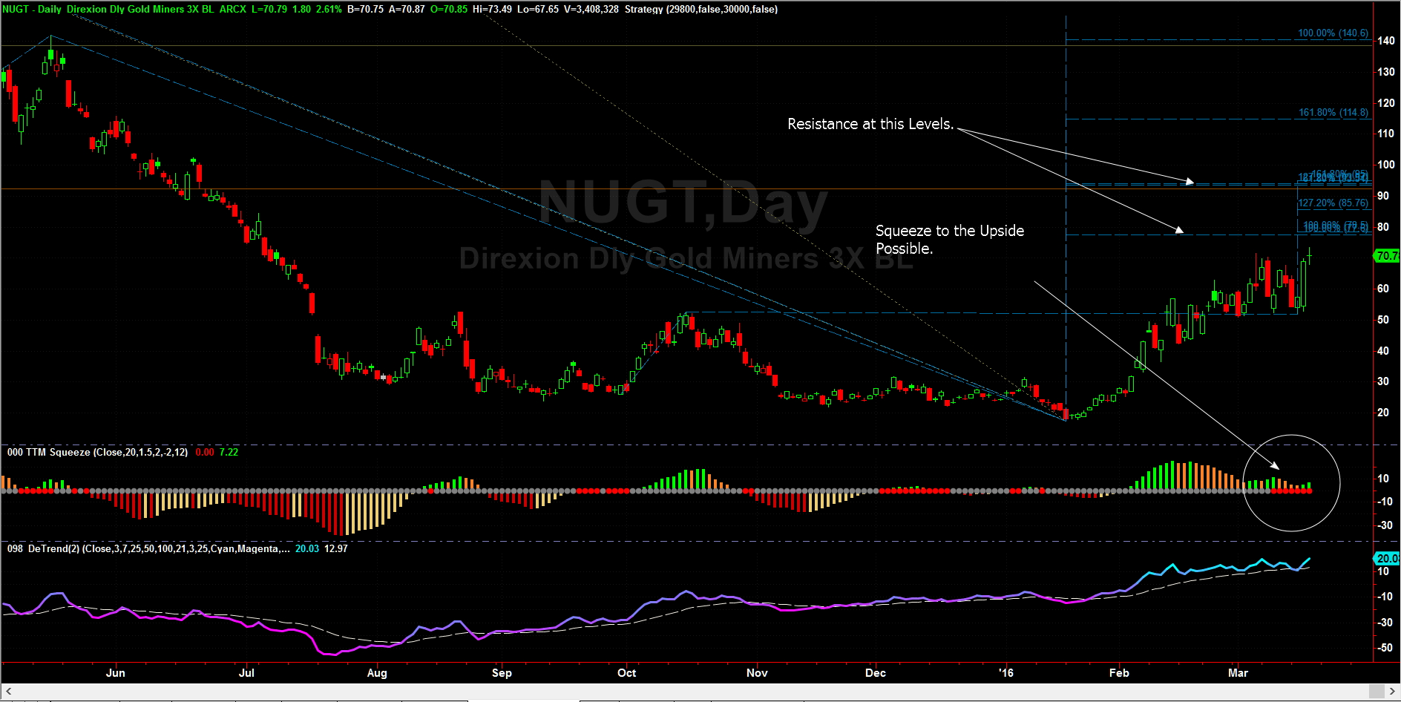Click the upper resistance arrow head
1401x702 pixels.
(1190, 181)
